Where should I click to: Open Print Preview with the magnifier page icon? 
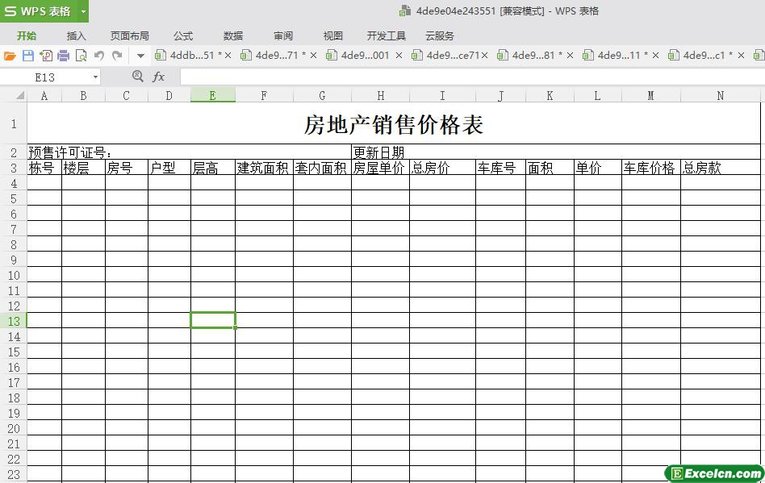click(81, 56)
